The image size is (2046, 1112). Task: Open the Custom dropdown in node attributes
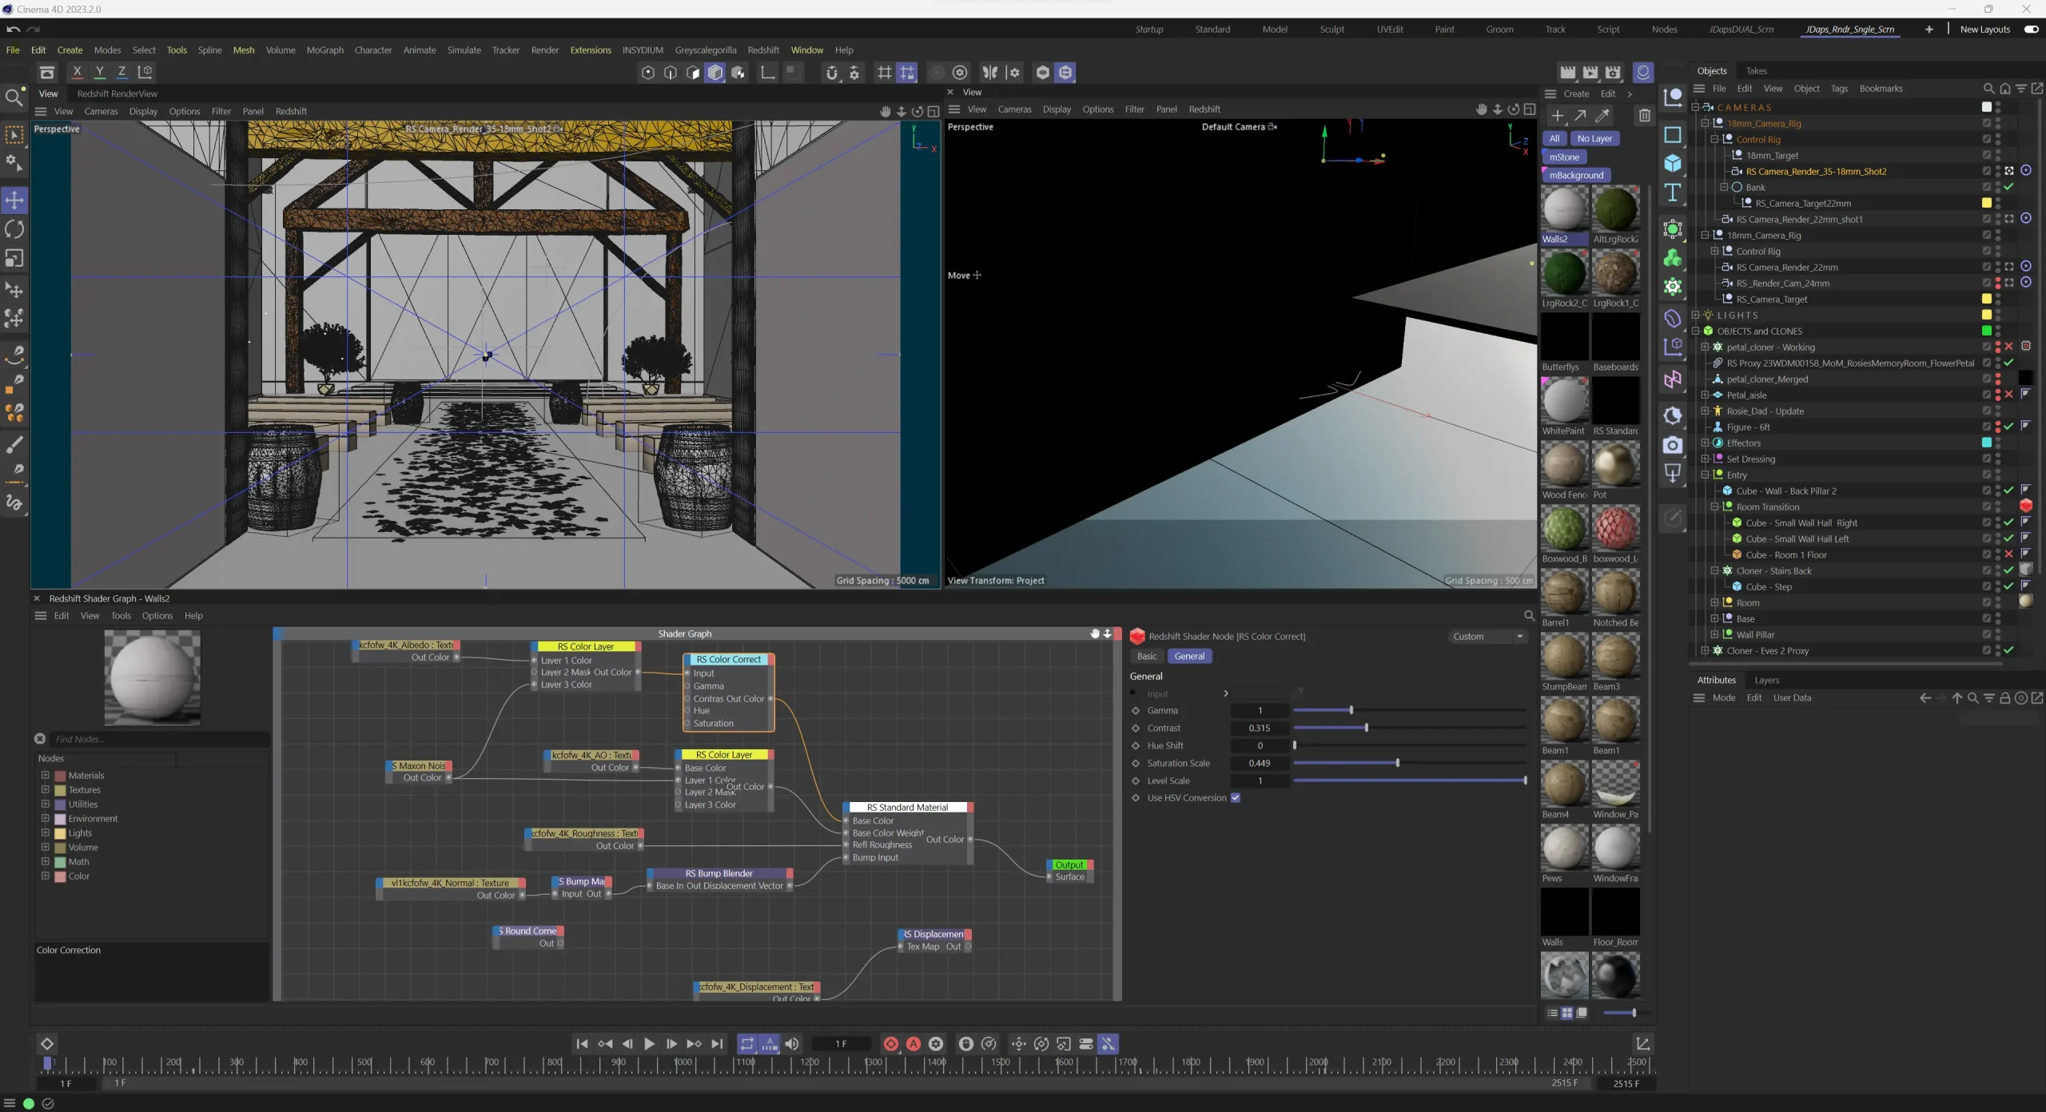[1487, 637]
